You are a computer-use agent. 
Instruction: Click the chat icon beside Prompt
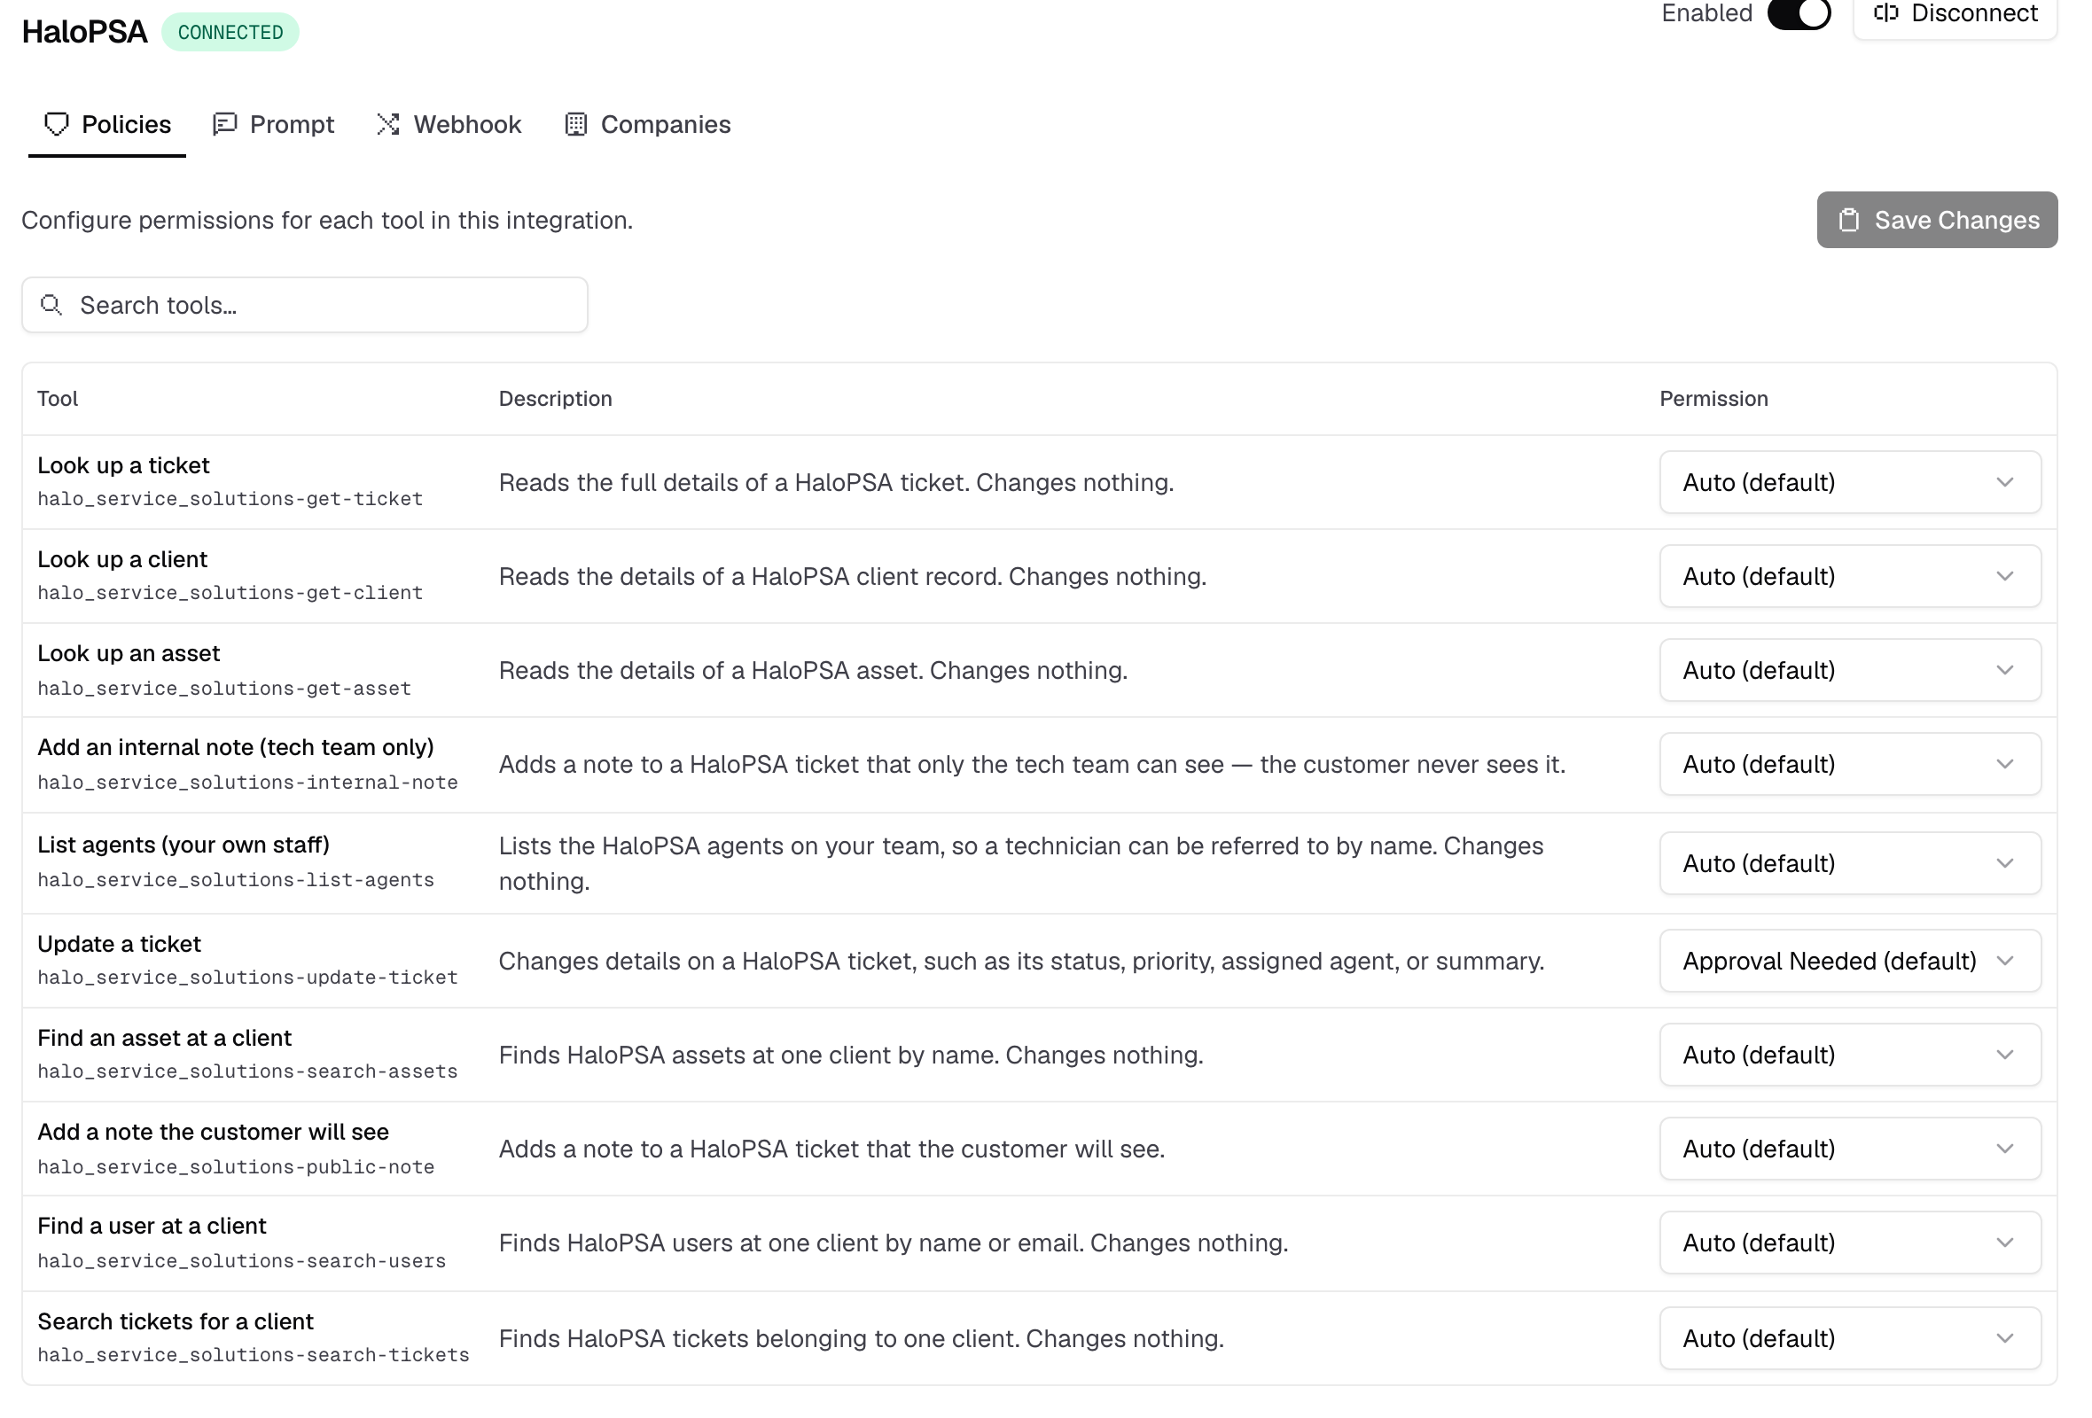pos(224,124)
